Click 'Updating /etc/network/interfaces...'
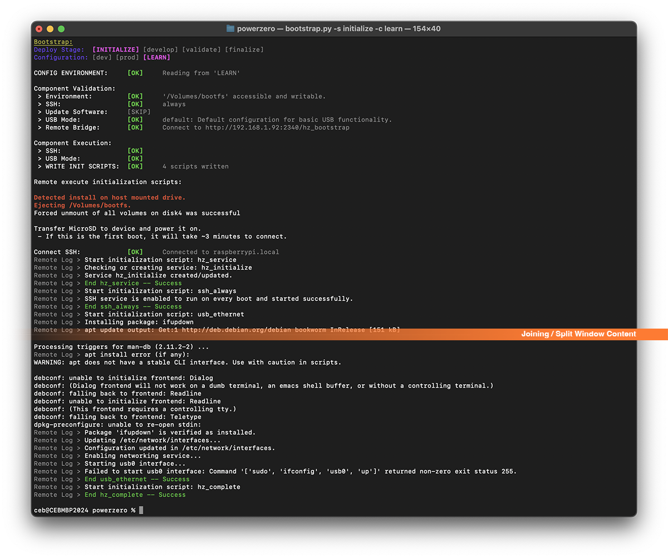The height and width of the screenshot is (556, 668). click(153, 440)
